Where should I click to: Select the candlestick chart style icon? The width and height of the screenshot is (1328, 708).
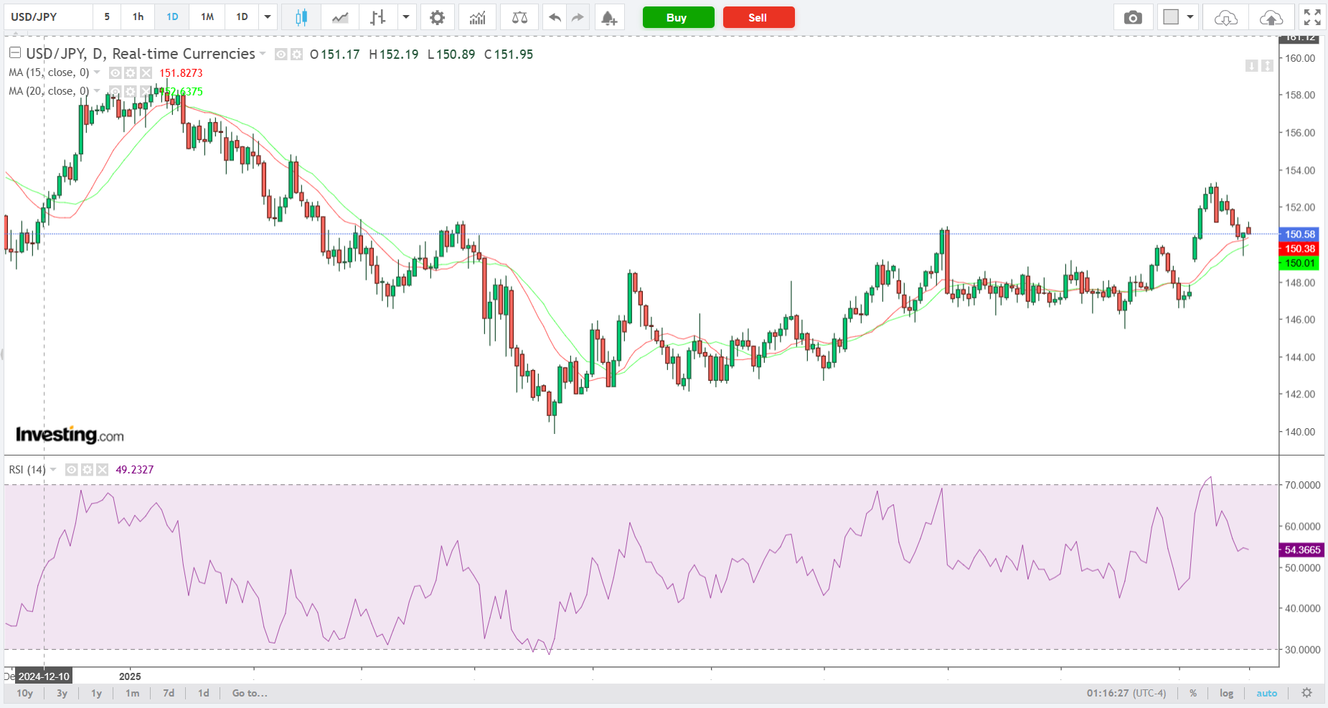(x=301, y=17)
